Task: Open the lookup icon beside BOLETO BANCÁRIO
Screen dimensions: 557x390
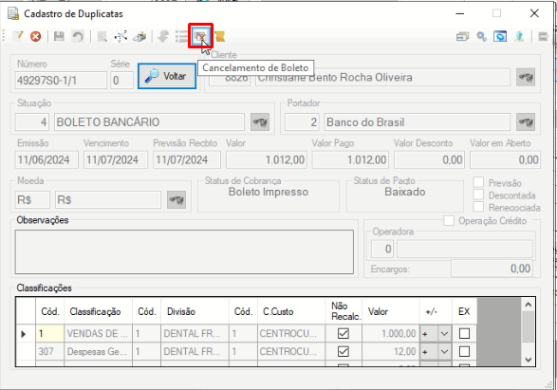Action: coord(260,122)
